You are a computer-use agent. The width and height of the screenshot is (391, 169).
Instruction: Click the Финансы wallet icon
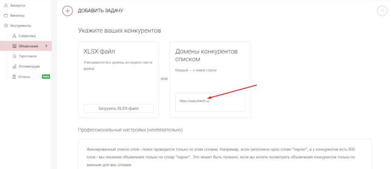(x=6, y=16)
